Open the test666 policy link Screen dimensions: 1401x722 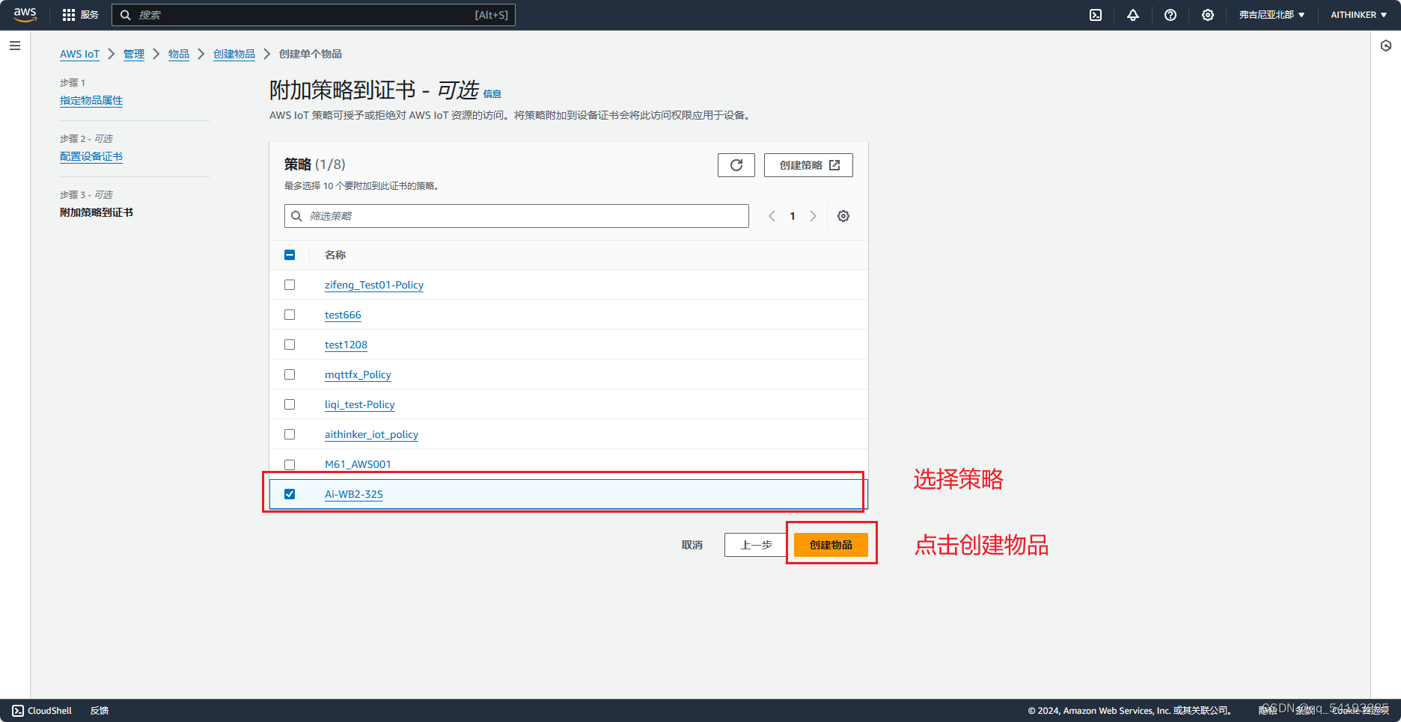pos(343,315)
